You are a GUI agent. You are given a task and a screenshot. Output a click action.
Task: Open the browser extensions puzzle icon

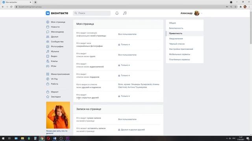241,7
